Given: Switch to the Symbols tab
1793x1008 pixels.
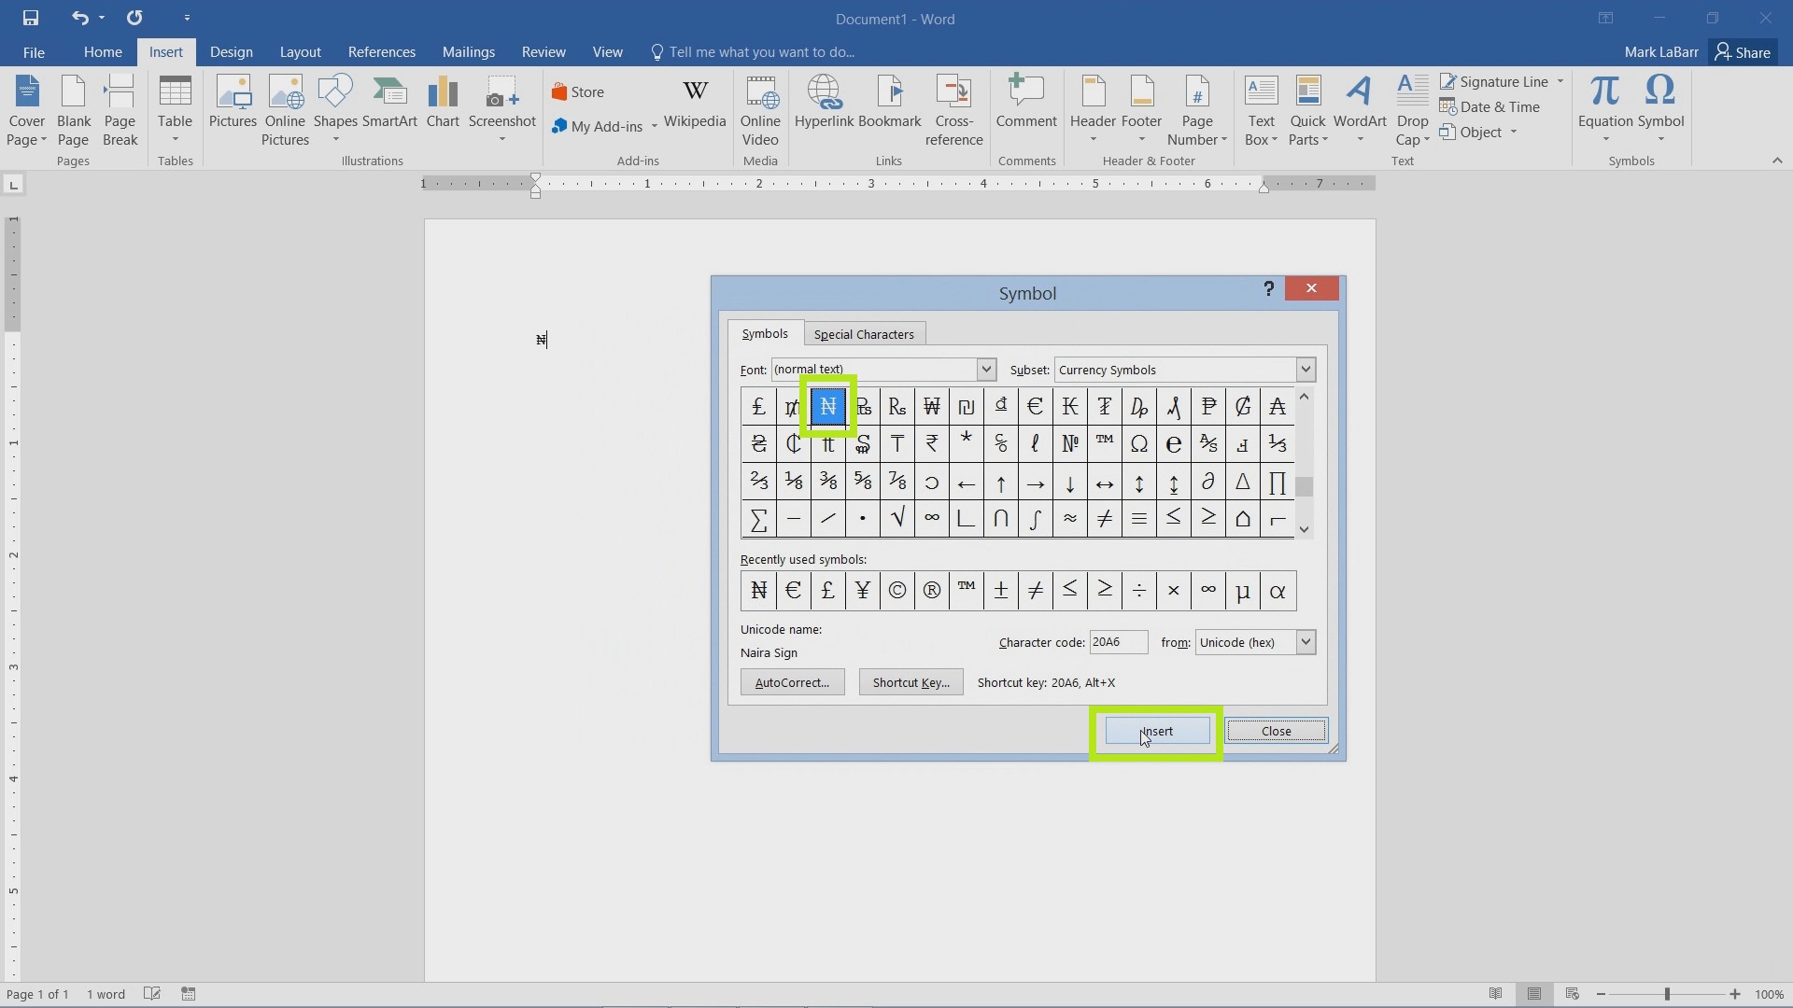Looking at the screenshot, I should [765, 333].
